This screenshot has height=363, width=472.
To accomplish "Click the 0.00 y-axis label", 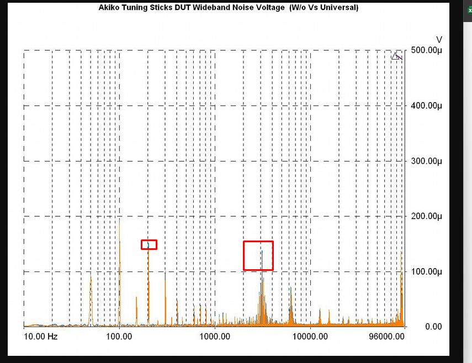I will (x=433, y=327).
